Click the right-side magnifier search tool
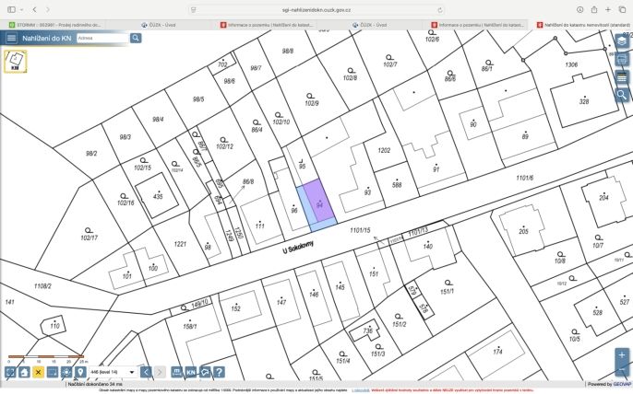Viewport: 633px width, 394px height. pos(622,95)
